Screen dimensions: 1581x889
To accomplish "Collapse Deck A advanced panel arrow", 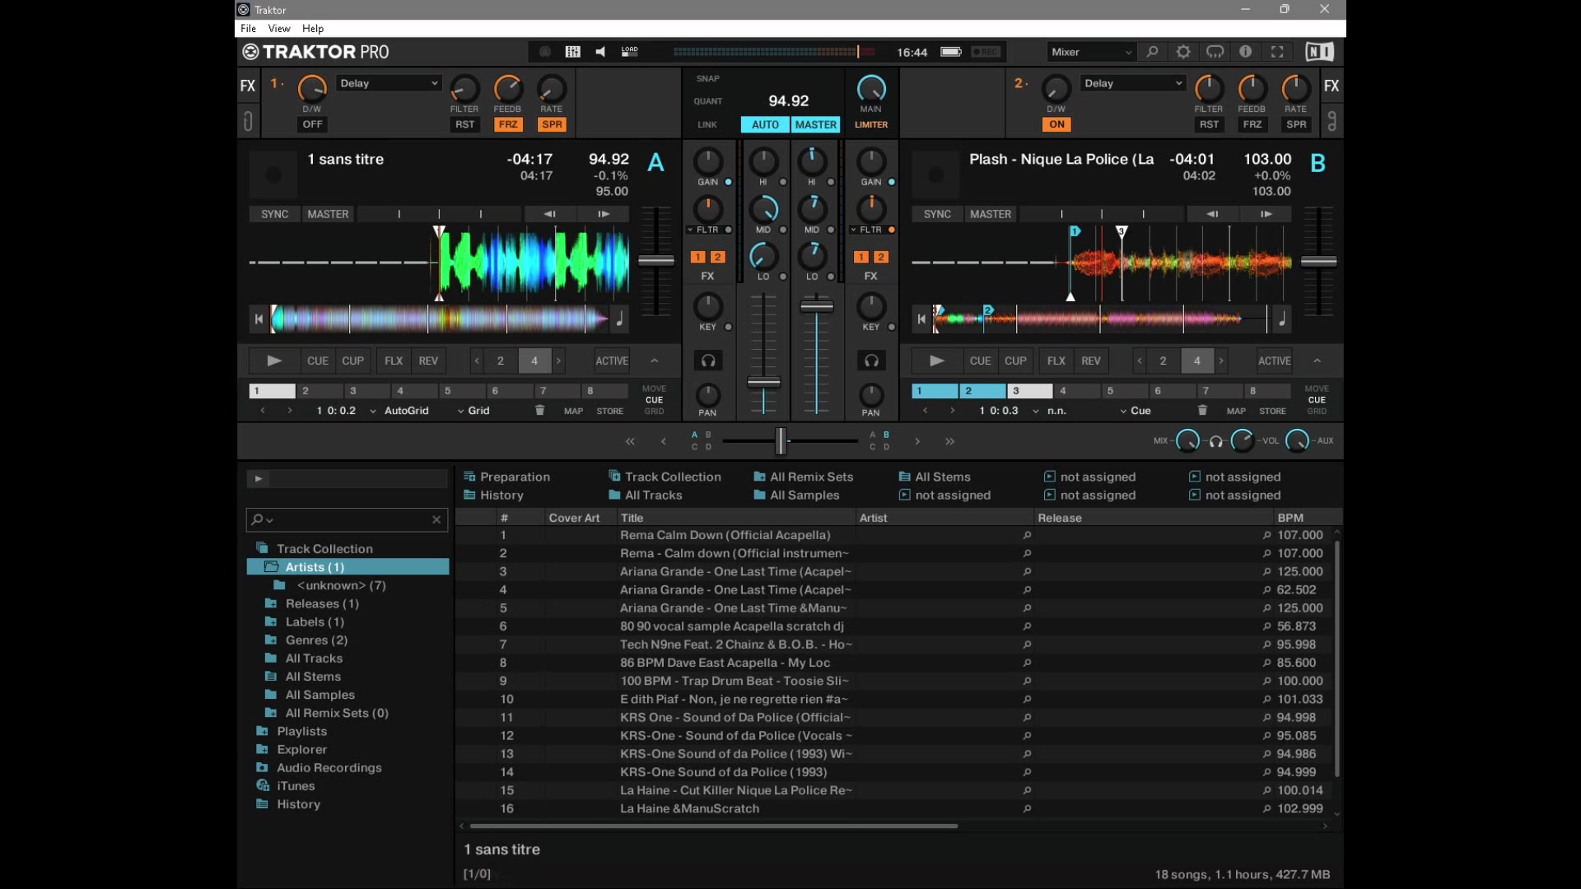I will [x=655, y=361].
